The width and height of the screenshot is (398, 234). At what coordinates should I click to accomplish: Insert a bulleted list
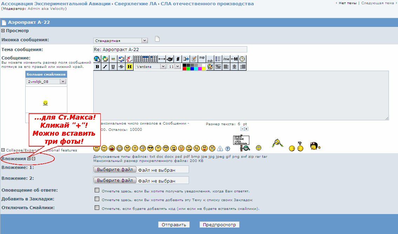pyautogui.click(x=218, y=59)
